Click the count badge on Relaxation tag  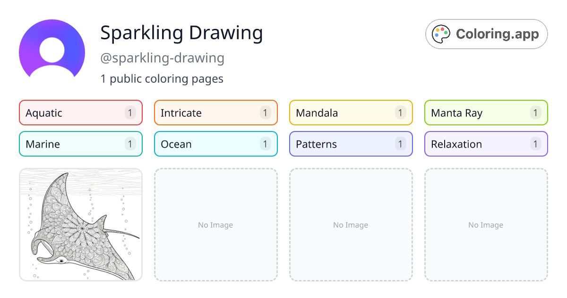pyautogui.click(x=535, y=144)
